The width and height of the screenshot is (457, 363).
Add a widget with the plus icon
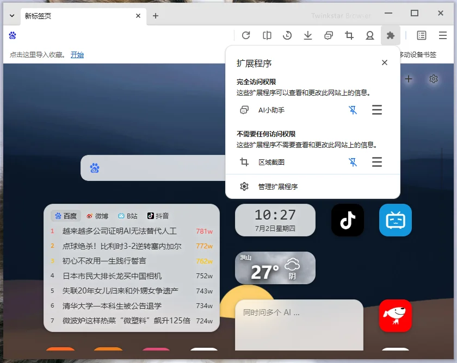409,79
